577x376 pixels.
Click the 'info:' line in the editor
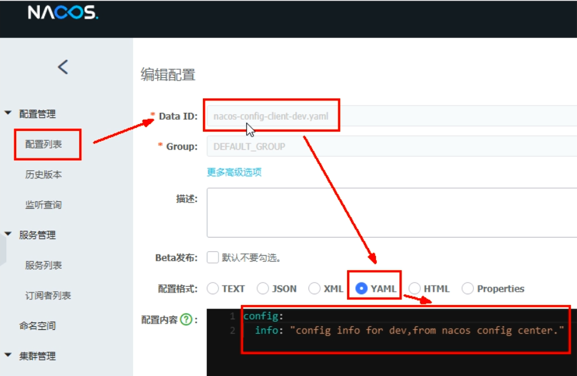(x=410, y=330)
